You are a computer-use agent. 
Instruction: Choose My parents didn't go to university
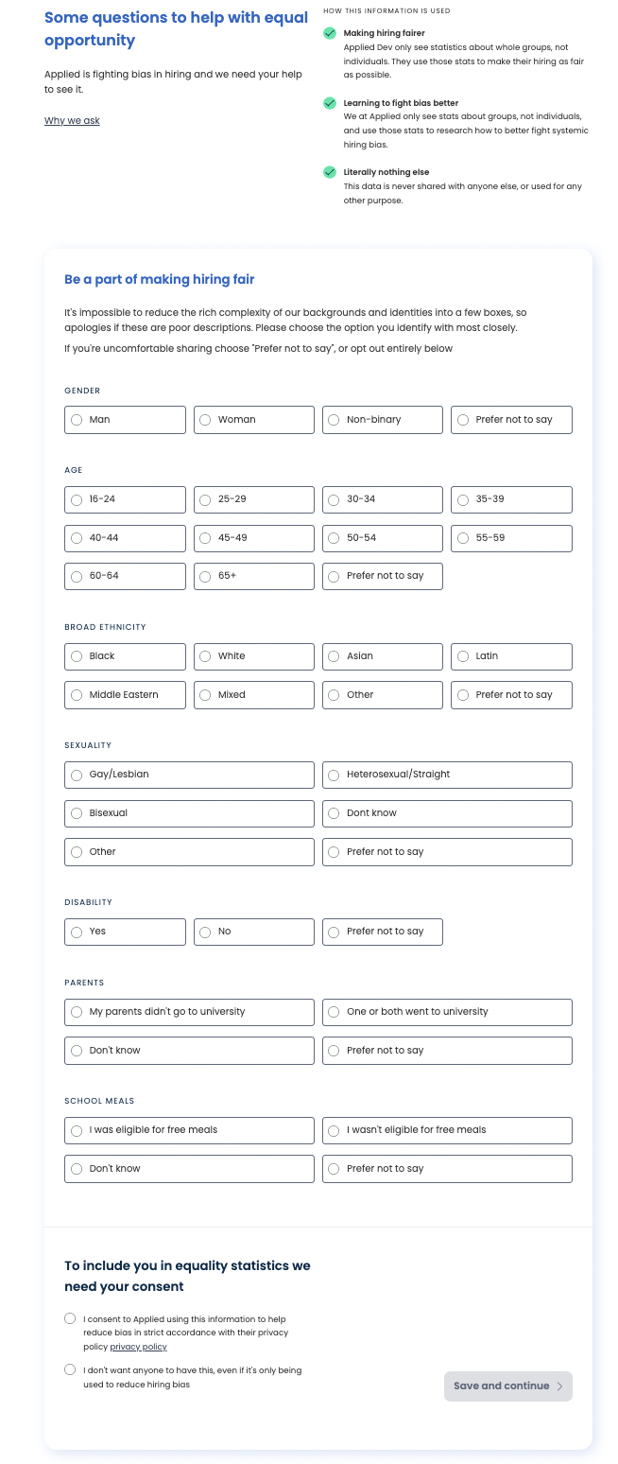77,1012
